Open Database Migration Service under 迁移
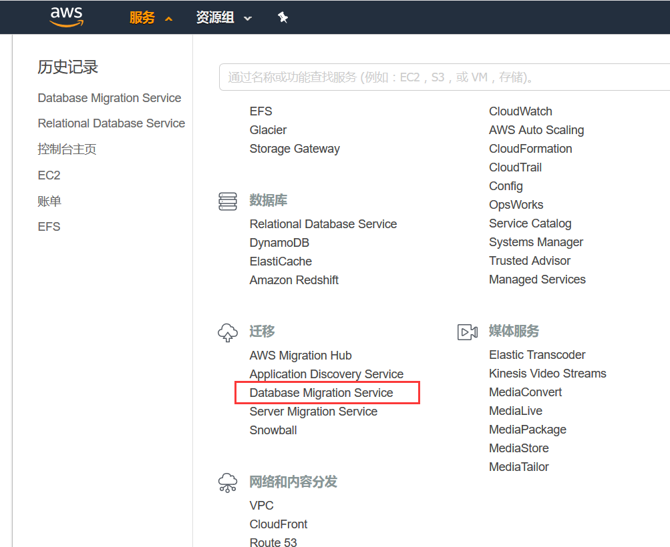 321,393
